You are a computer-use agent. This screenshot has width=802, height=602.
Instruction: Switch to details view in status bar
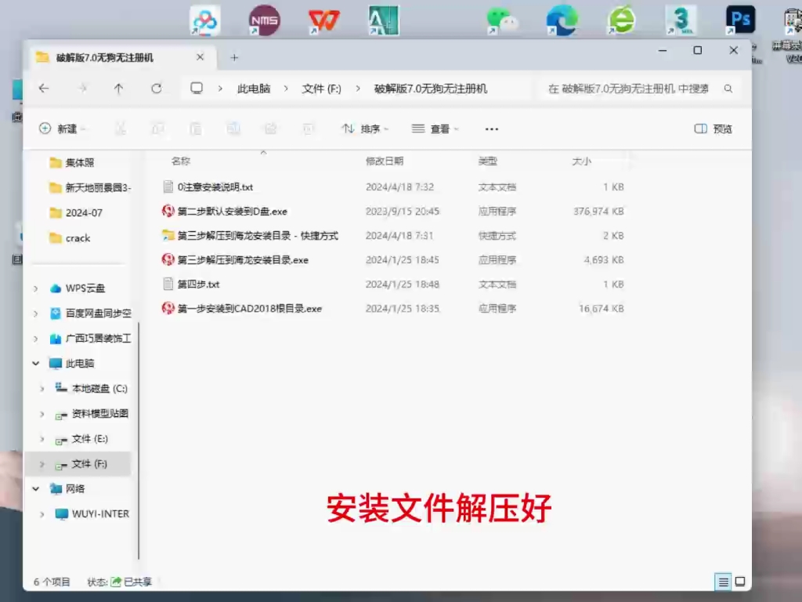721,582
